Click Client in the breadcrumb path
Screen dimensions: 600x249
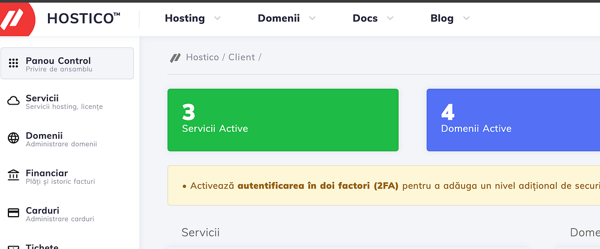(x=241, y=57)
